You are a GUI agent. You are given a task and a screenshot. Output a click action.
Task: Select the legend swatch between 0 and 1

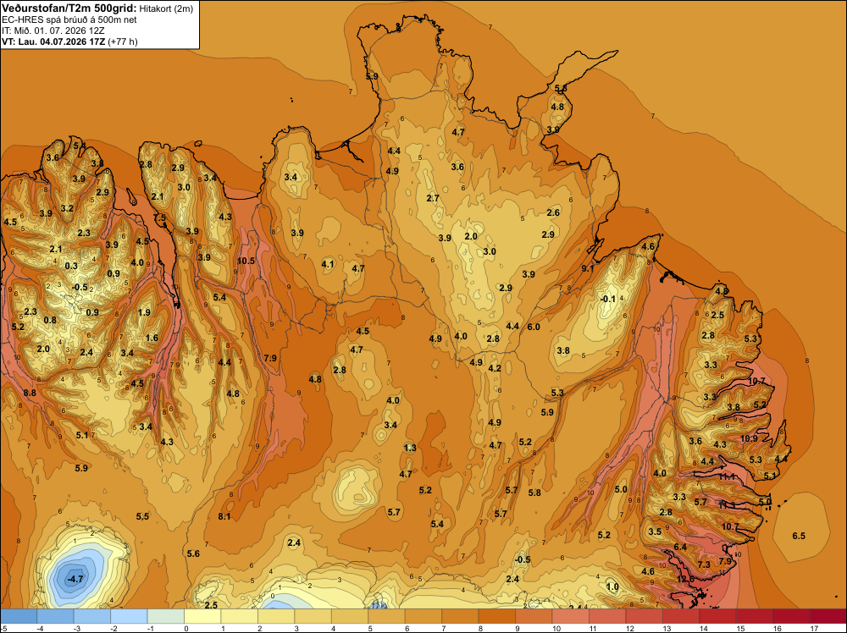tap(202, 616)
